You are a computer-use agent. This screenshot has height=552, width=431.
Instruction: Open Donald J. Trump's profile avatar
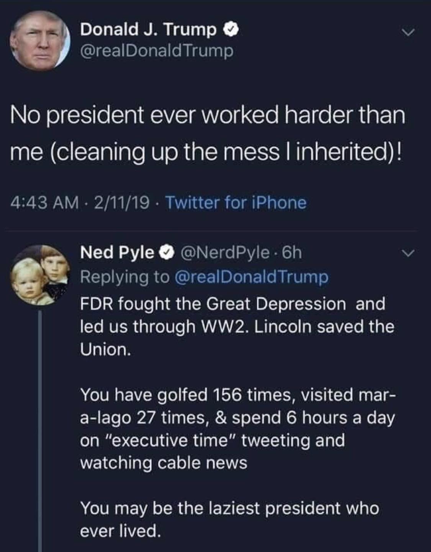[x=40, y=40]
